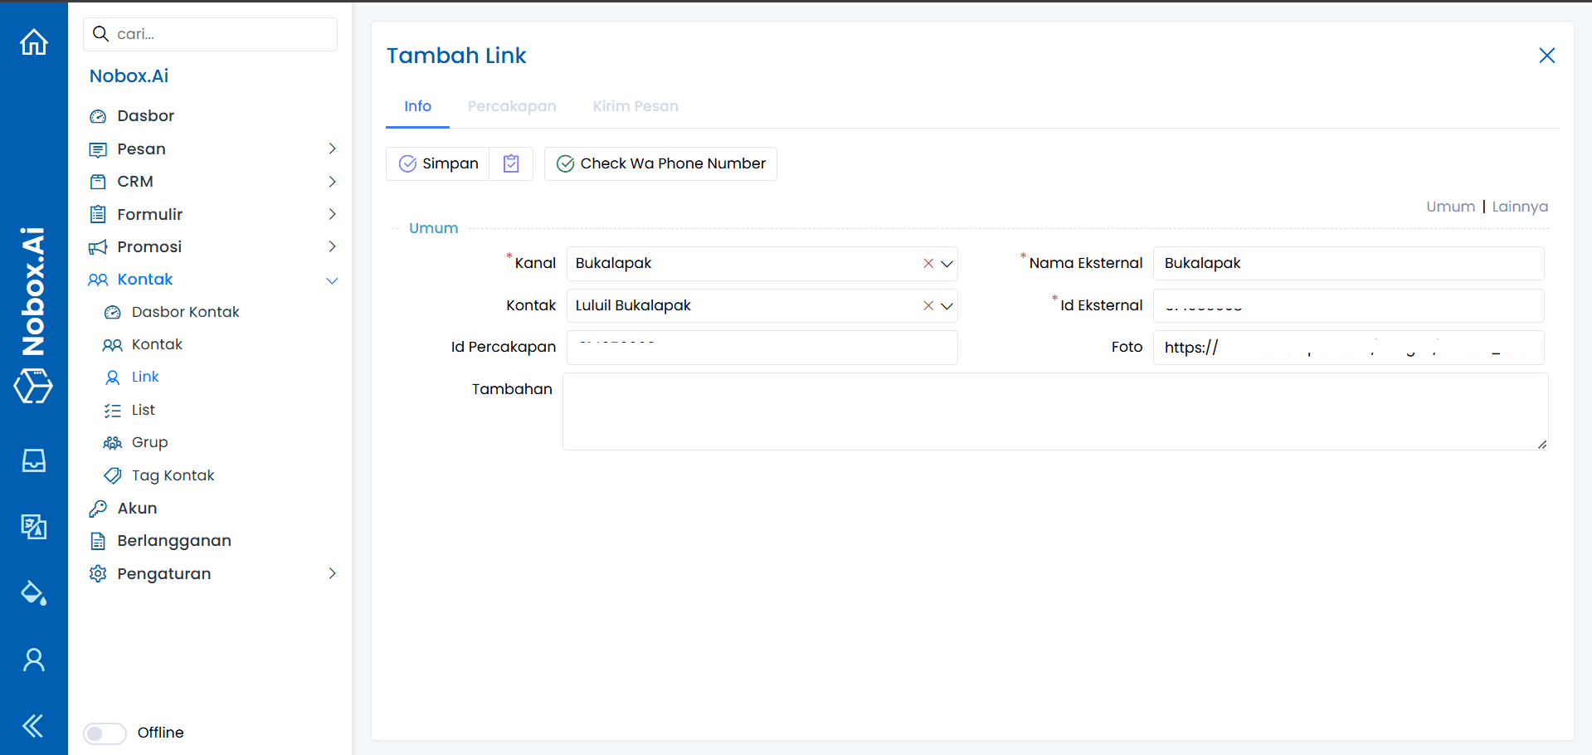Click the magnifier icon in the search box
This screenshot has width=1592, height=755.
coord(100,34)
